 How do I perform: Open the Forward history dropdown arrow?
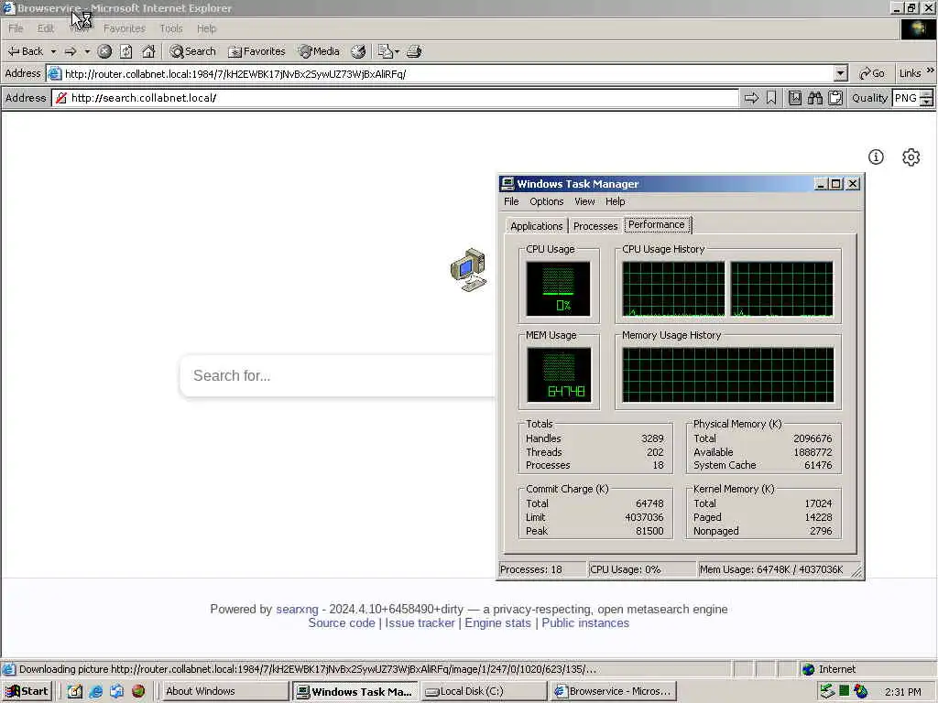87,51
